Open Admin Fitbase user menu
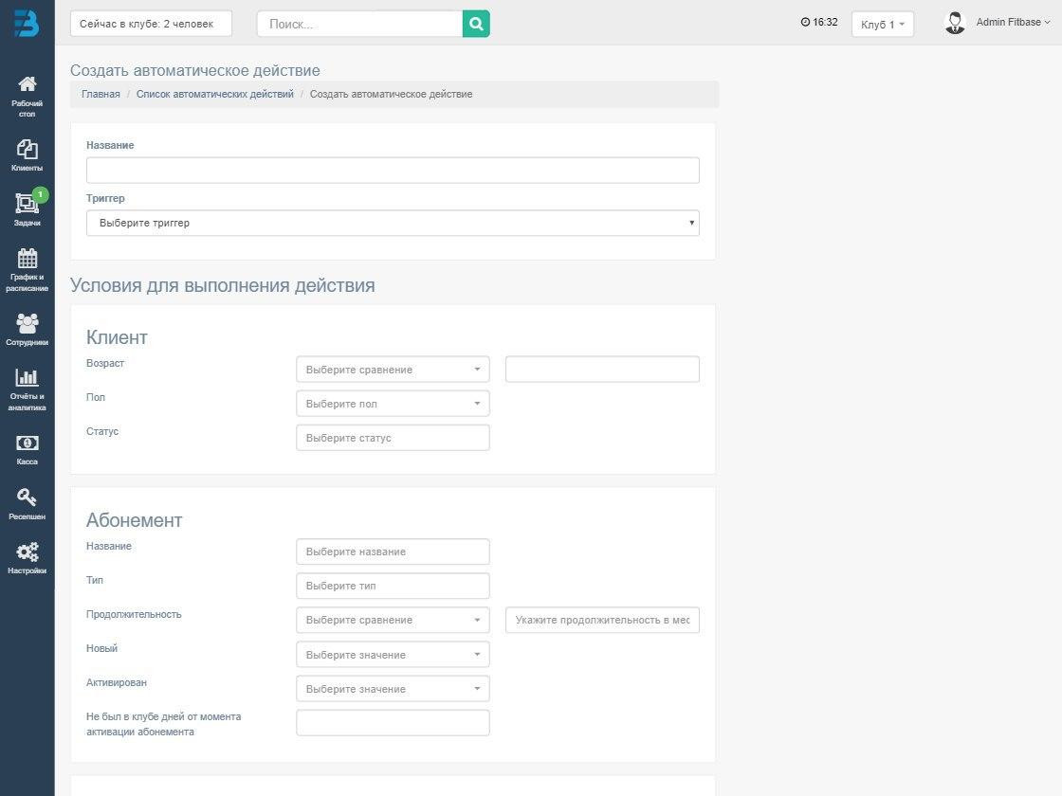The height and width of the screenshot is (796, 1062). (998, 23)
